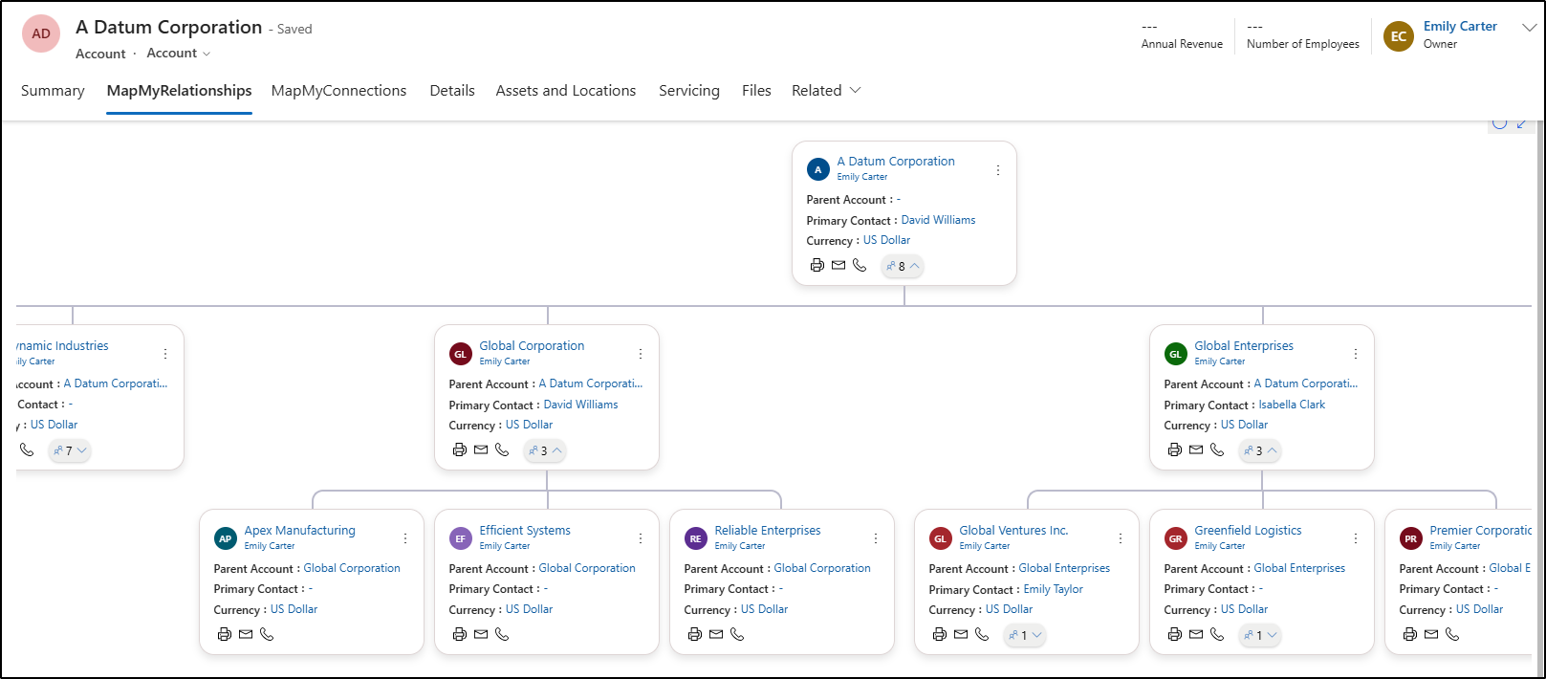The width and height of the screenshot is (1546, 679).
Task: Open the Global Ventures Inc. card title link
Action: [1013, 531]
